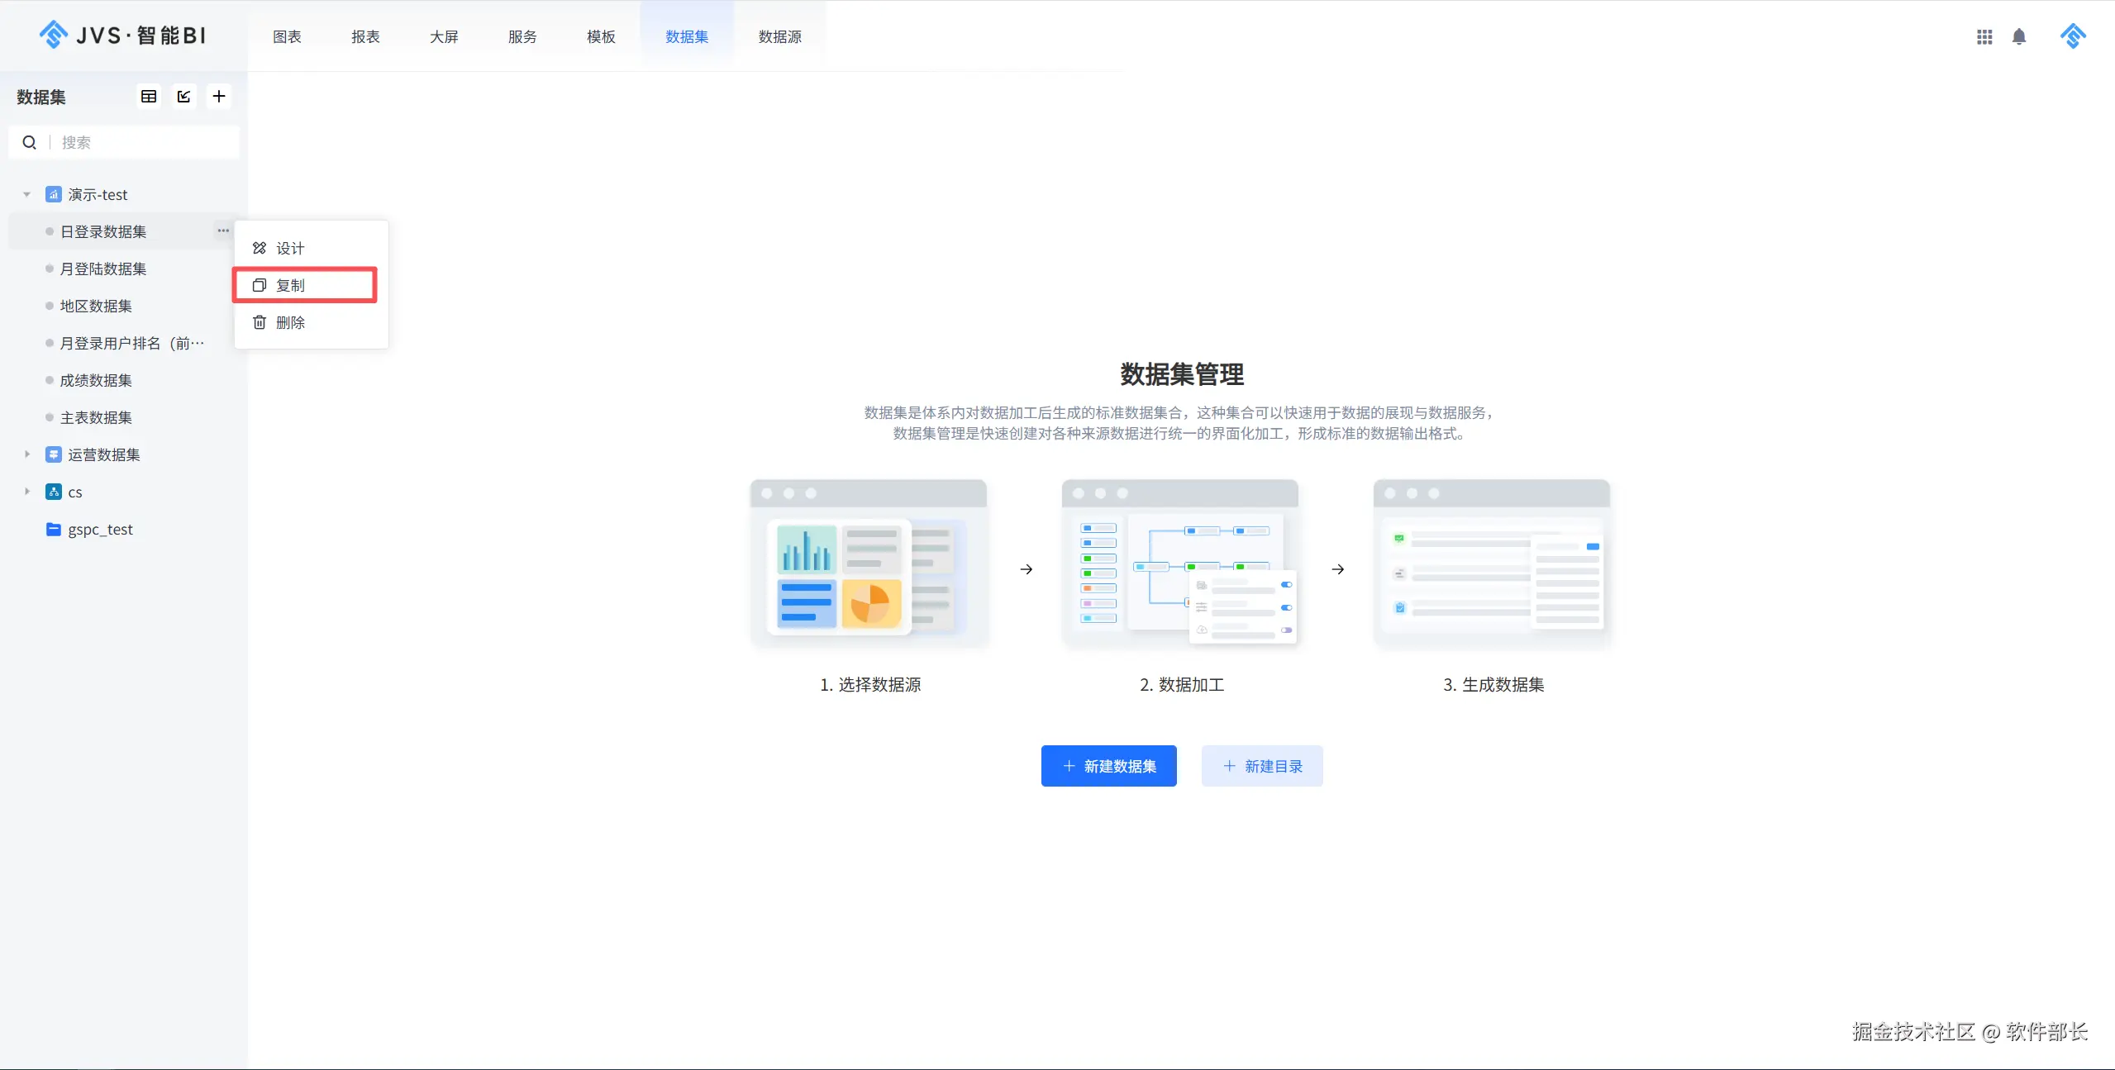Click the 搜索 input field

coord(145,142)
